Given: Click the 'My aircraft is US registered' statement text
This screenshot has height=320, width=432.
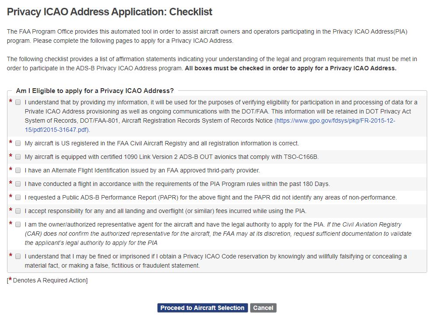Looking at the screenshot, I should point(162,143).
